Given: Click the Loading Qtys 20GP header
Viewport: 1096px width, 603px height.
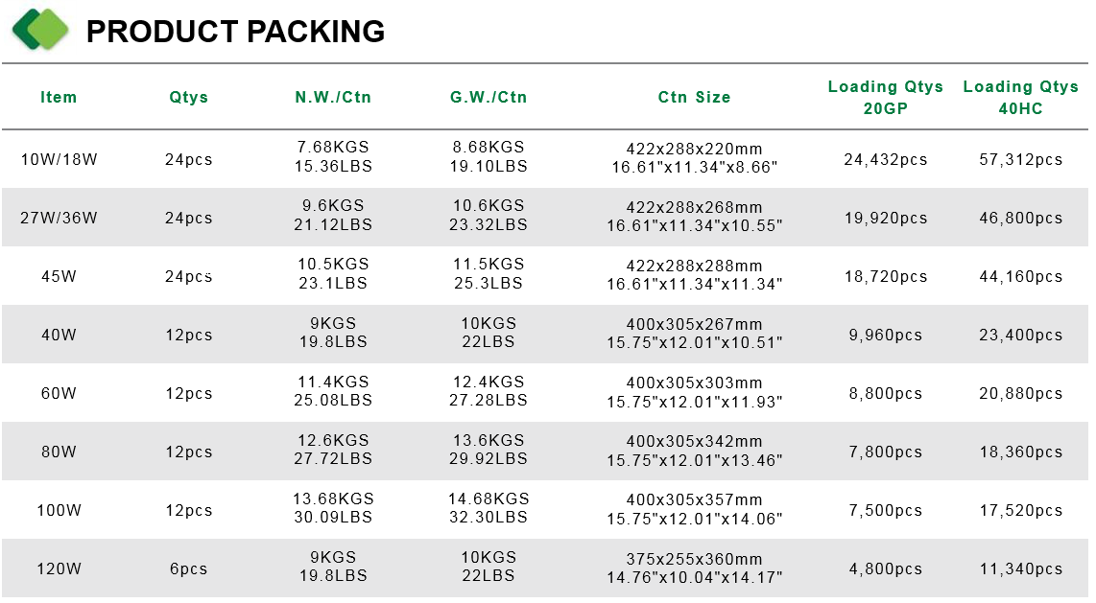Looking at the screenshot, I should pyautogui.click(x=885, y=97).
